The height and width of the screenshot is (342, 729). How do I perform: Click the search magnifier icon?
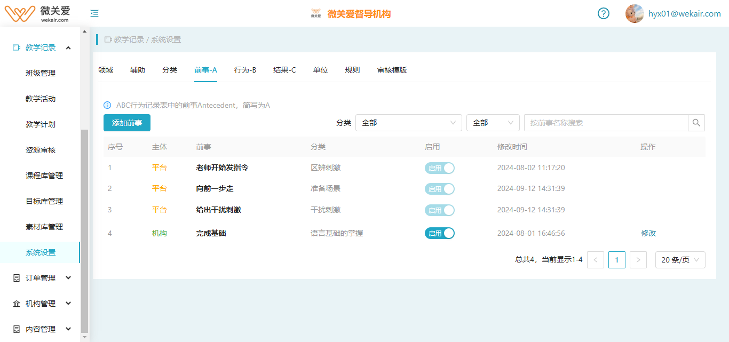pos(696,123)
